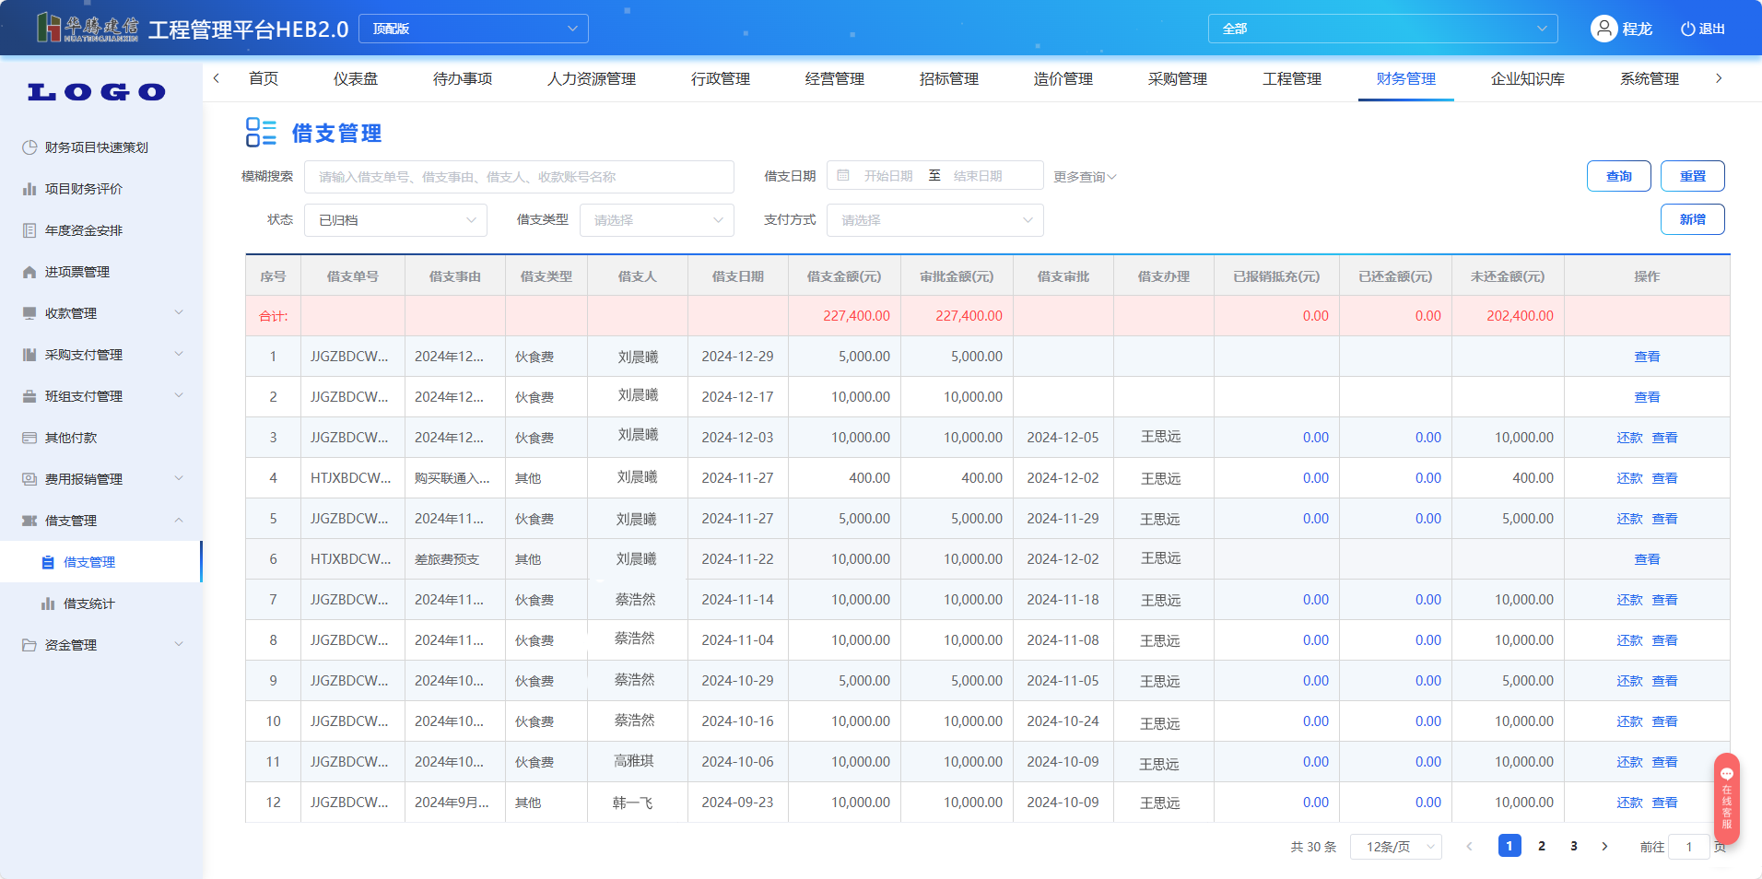Expand 更多查询 options
This screenshot has height=879, width=1762.
click(1085, 177)
